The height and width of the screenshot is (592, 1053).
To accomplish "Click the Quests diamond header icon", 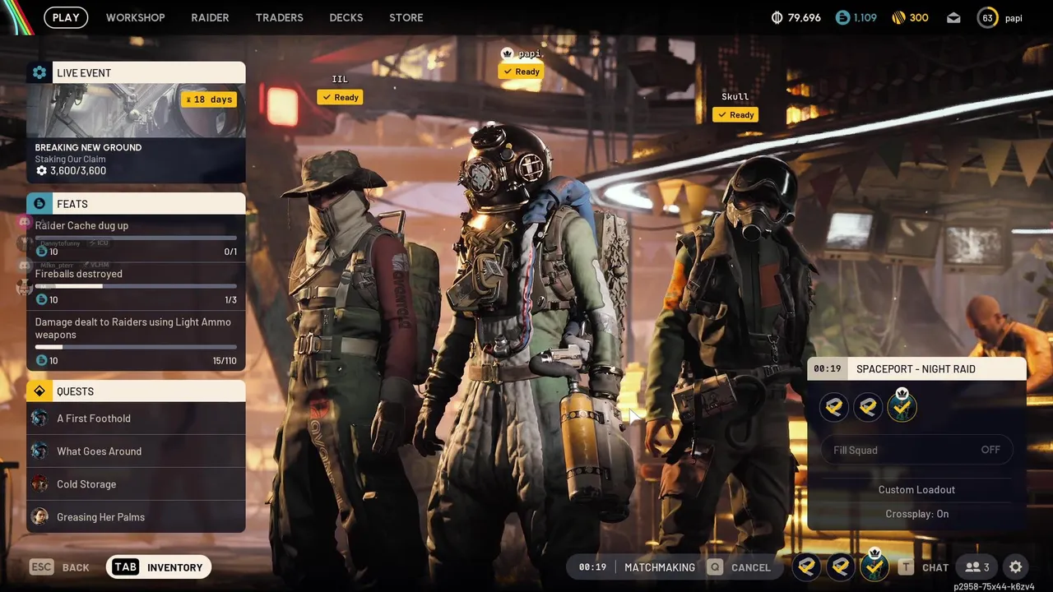I will (x=39, y=391).
